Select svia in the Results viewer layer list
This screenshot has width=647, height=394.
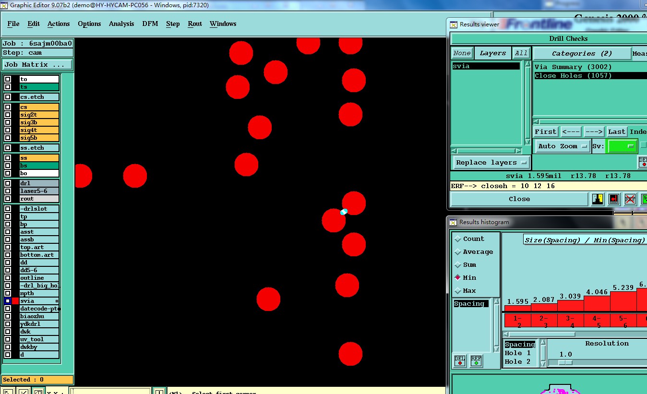pos(486,66)
